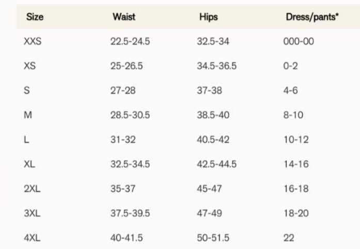Click the Hips column header

coord(208,17)
